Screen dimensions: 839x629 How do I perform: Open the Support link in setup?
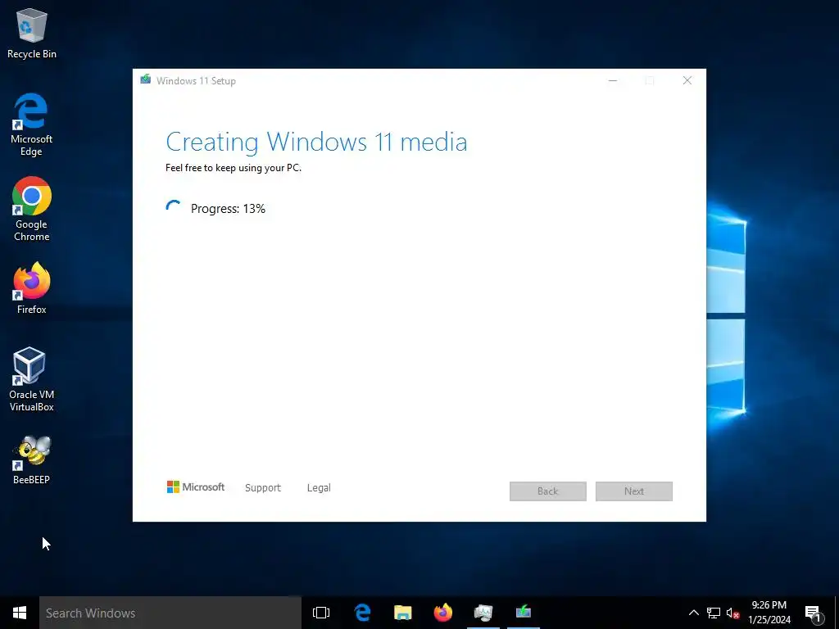point(263,488)
